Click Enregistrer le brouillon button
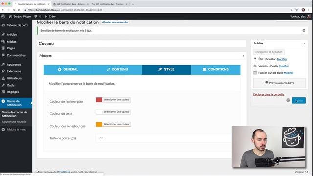The height and width of the screenshot is (176, 313). coord(269,52)
